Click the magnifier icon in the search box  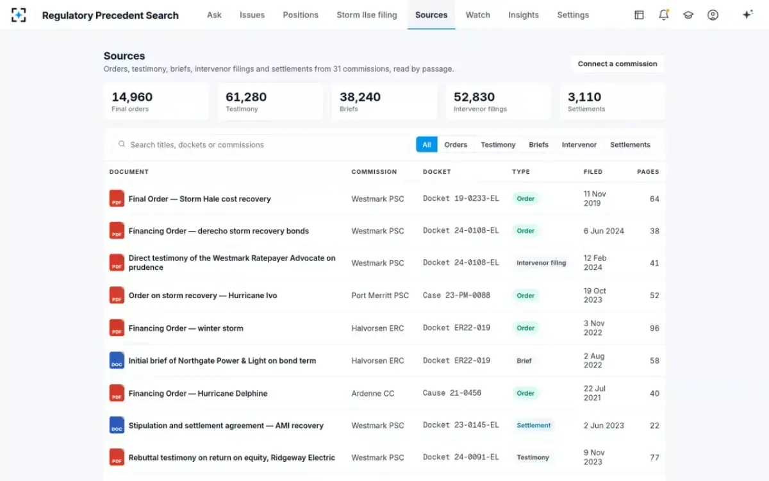[x=122, y=145]
